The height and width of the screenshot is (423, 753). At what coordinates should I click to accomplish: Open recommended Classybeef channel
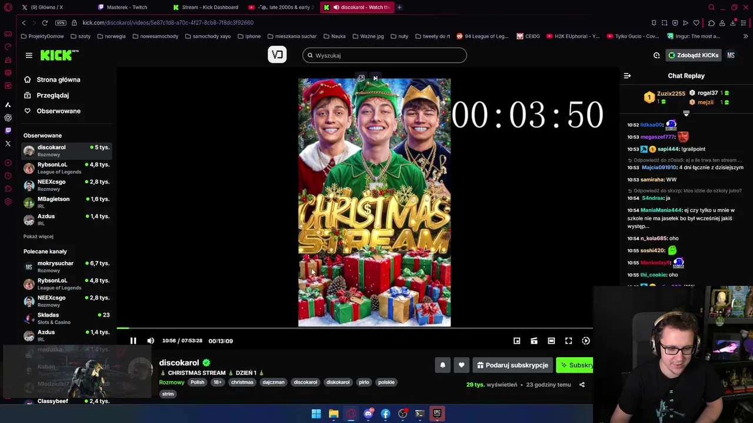click(x=66, y=401)
